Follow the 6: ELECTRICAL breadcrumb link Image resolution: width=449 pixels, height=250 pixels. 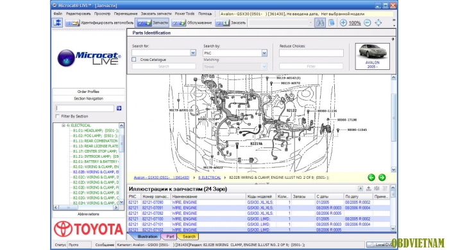tap(209, 178)
